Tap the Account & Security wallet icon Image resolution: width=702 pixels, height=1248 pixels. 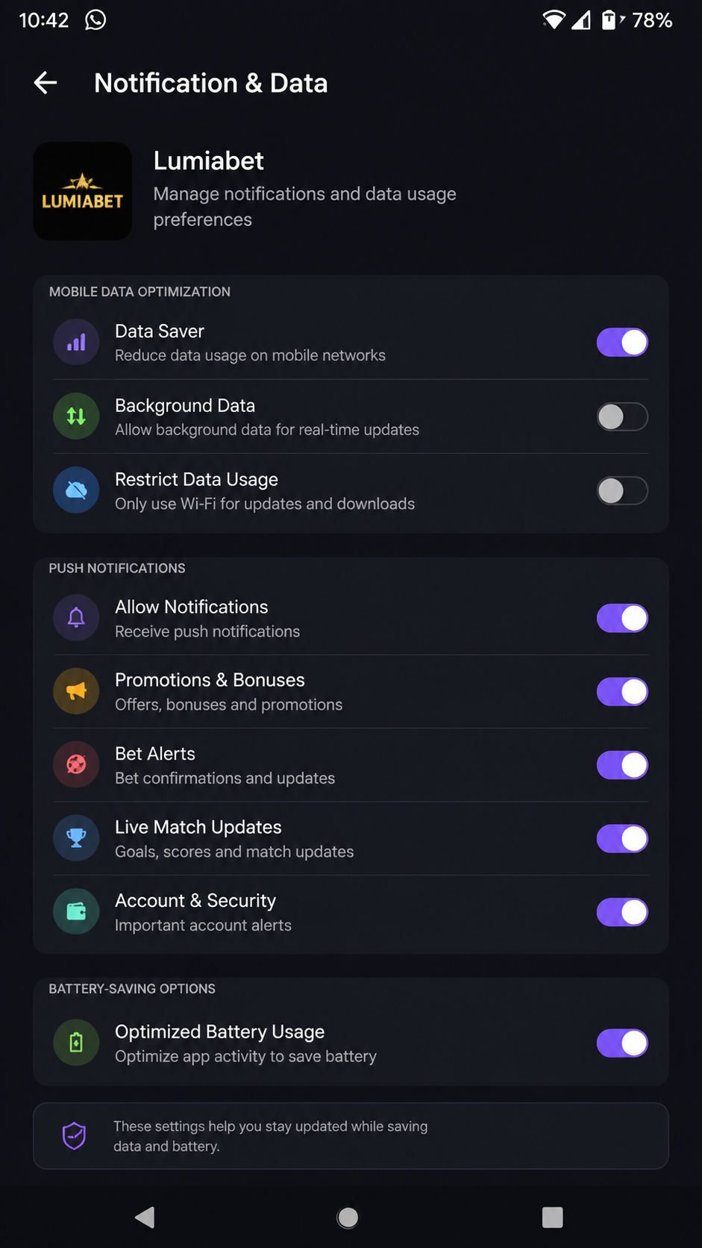76,911
